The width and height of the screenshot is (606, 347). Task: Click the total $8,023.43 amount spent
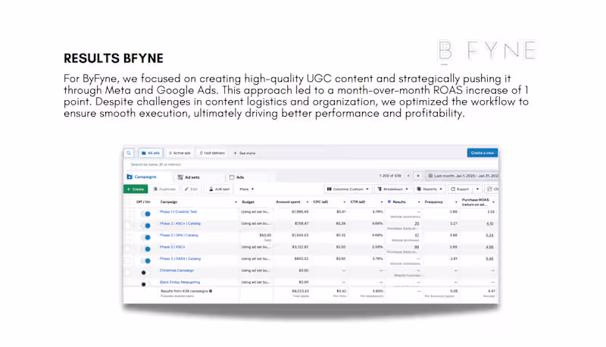(300, 291)
